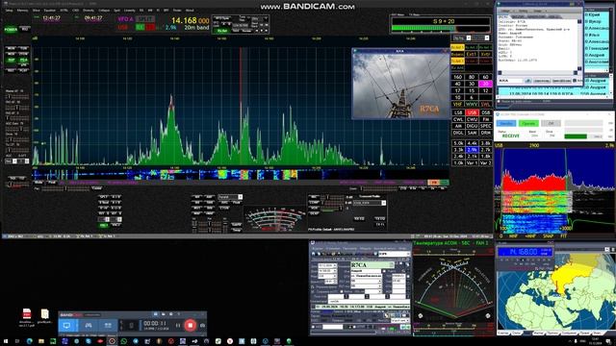Image resolution: width=616 pixels, height=346 pixels.
Task: Open the Diversity menu
Action: [89, 11]
